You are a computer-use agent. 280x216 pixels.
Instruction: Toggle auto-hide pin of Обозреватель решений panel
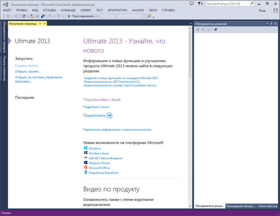pyautogui.click(x=271, y=24)
